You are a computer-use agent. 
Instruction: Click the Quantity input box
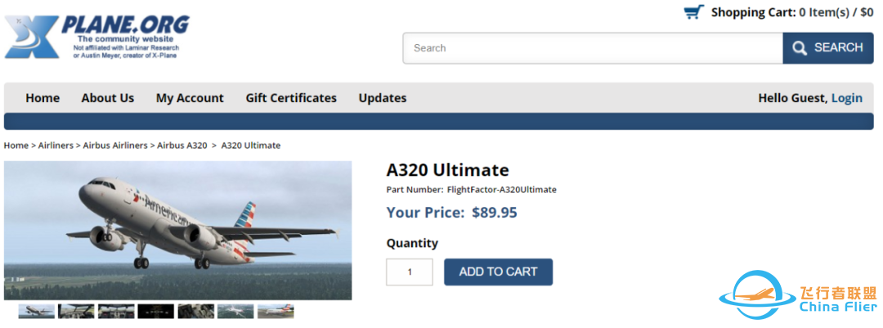click(x=410, y=272)
